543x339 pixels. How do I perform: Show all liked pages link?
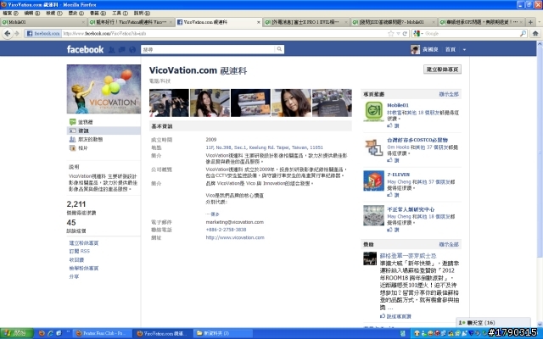(x=449, y=94)
